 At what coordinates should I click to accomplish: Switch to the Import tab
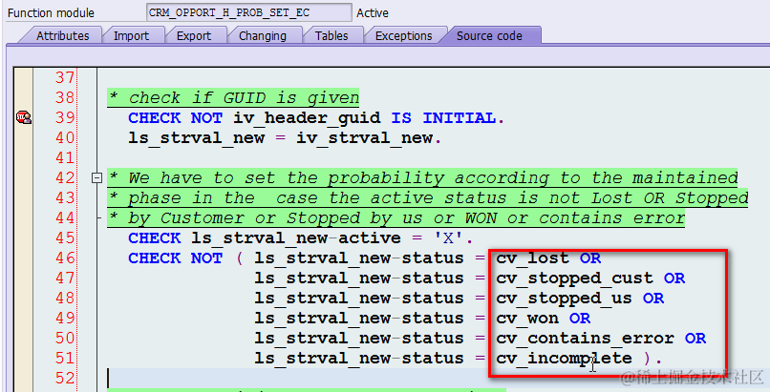pos(131,36)
